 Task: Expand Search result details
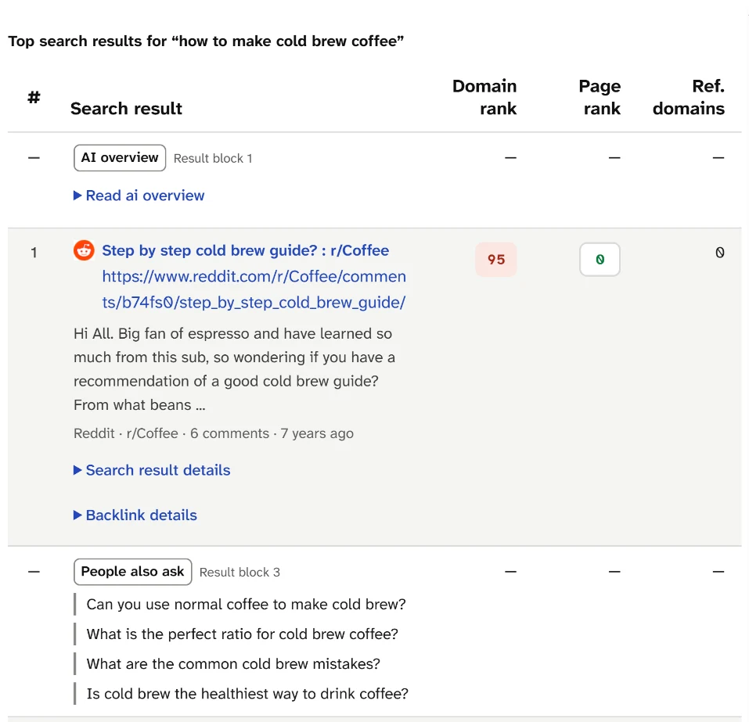(x=152, y=470)
